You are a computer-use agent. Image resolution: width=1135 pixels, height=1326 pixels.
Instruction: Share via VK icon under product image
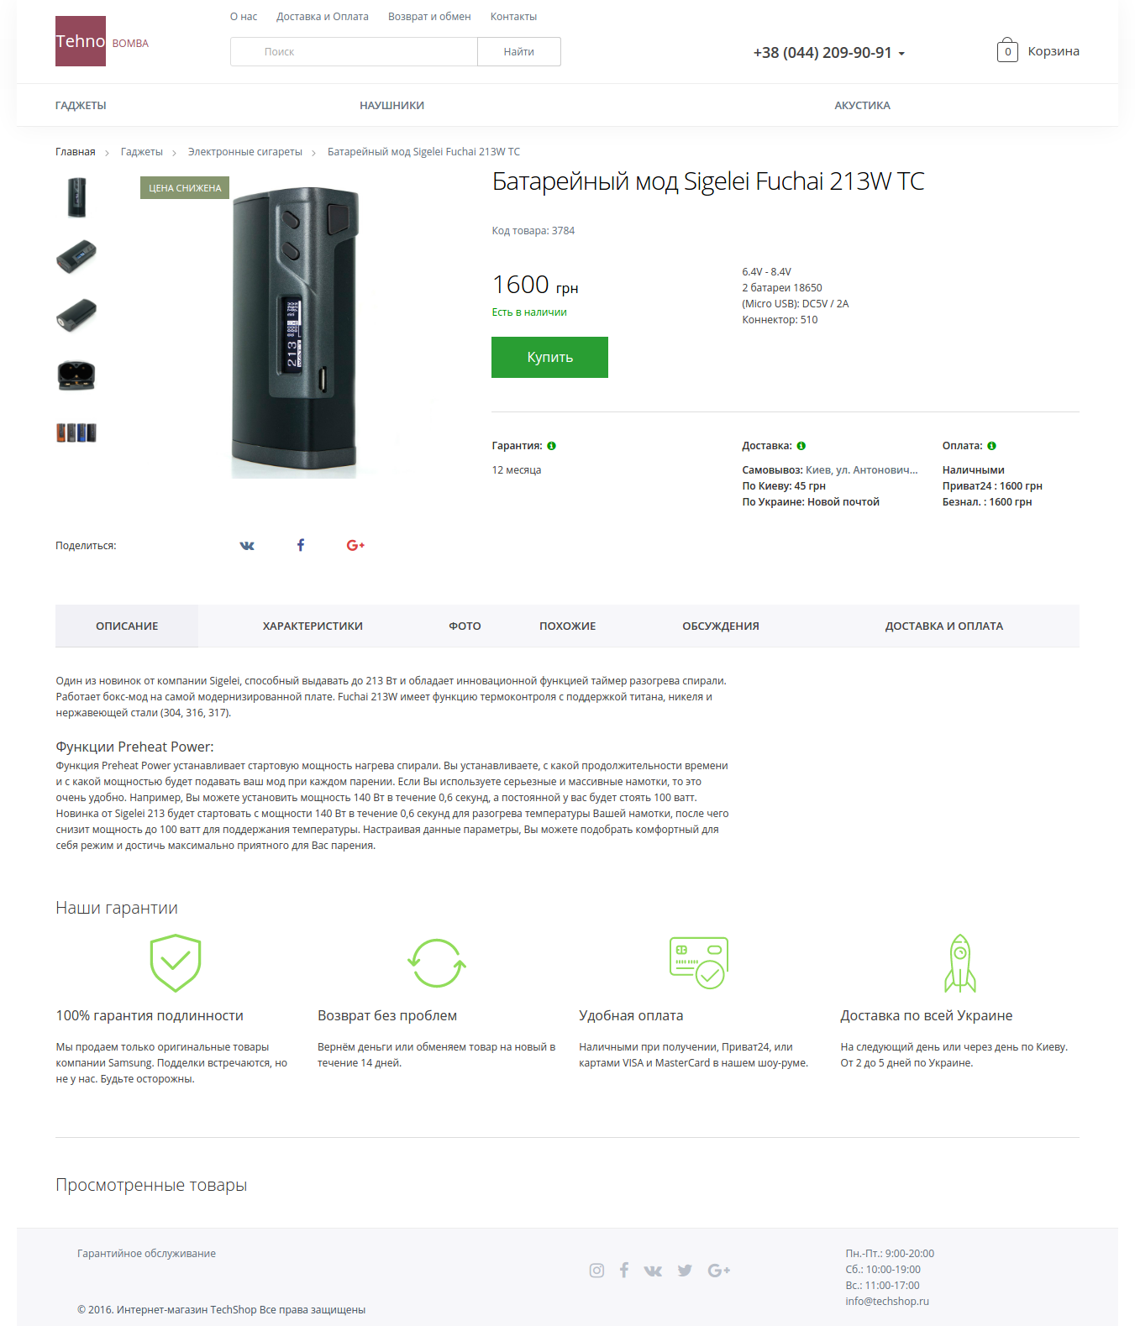pyautogui.click(x=247, y=545)
